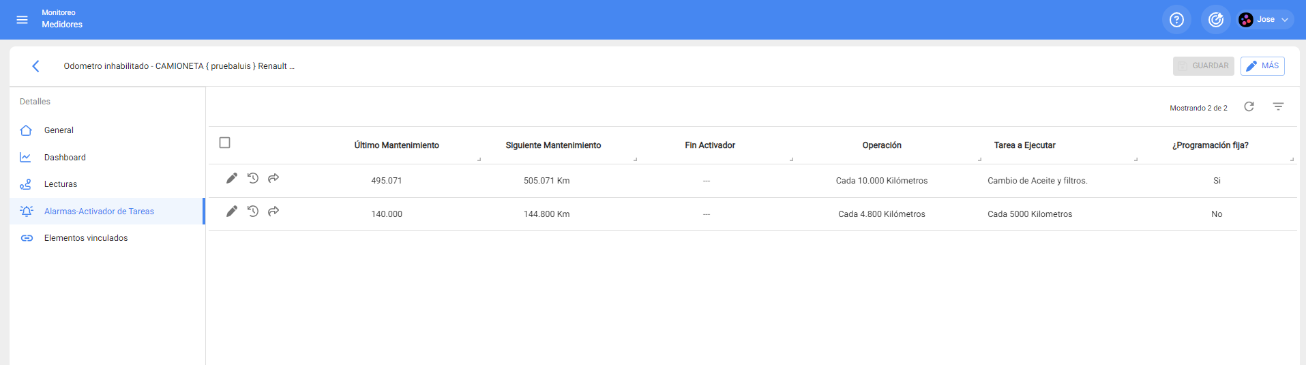Open the table filter options
This screenshot has height=365, width=1306.
click(x=1278, y=106)
